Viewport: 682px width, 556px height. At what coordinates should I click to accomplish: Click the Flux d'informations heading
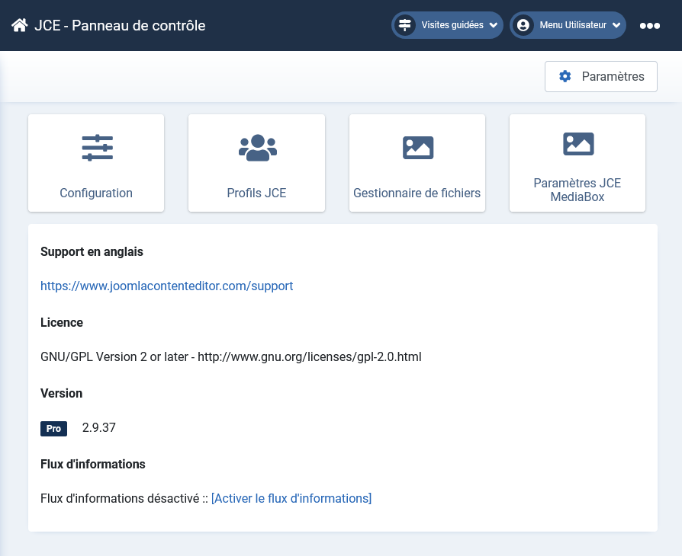(x=93, y=464)
